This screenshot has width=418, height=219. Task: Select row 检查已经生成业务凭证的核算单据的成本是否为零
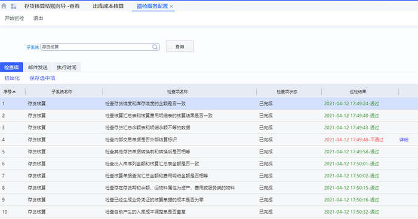tap(209, 200)
